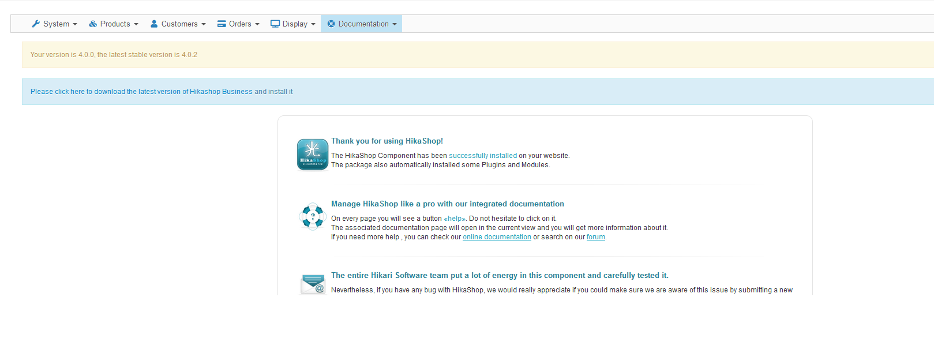
Task: Visit the forum link
Action: 596,237
